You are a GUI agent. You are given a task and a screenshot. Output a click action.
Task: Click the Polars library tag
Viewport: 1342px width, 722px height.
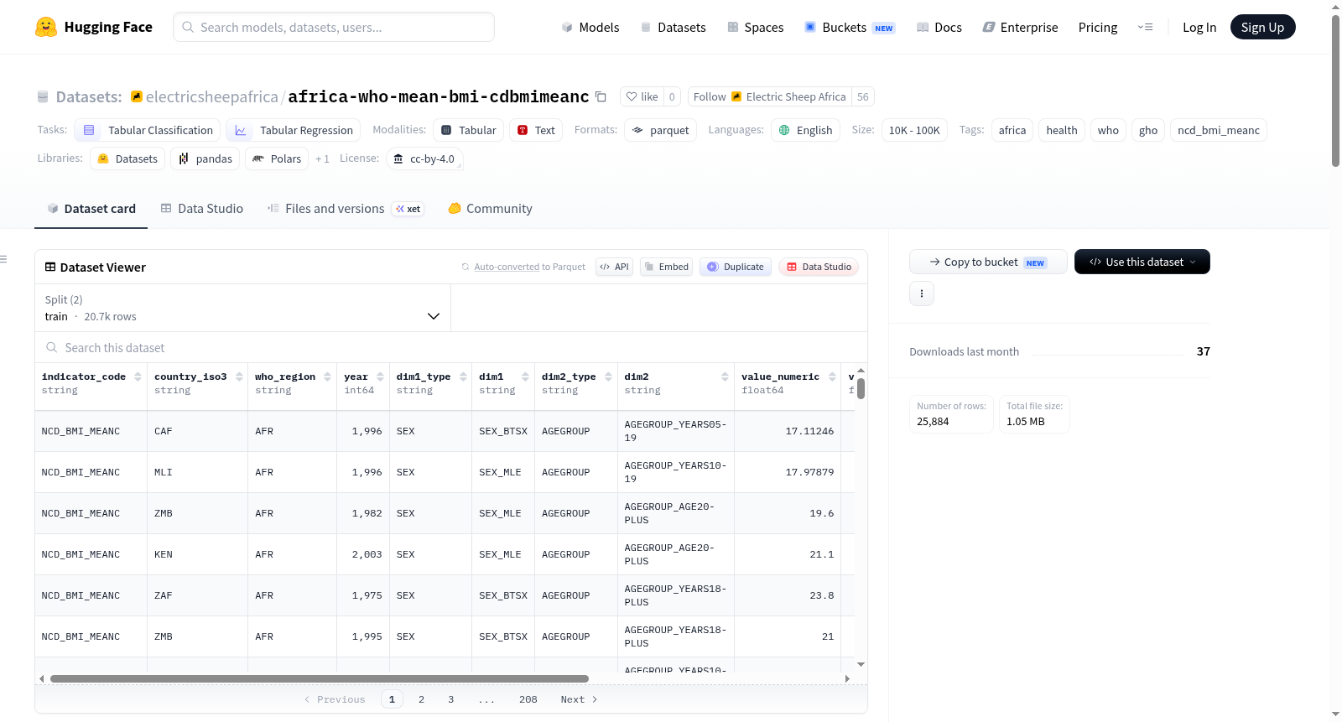click(277, 158)
